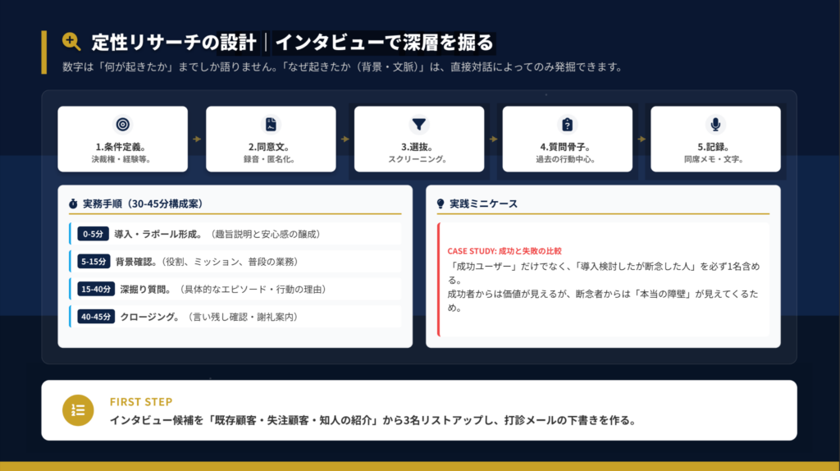Click the FIRST STEP heading text

click(x=140, y=402)
